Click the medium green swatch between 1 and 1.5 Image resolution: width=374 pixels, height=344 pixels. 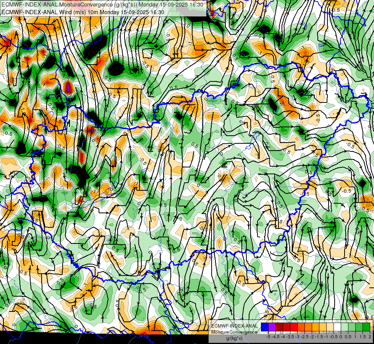(359, 327)
